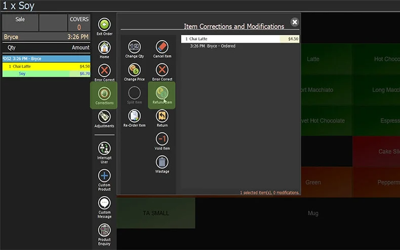Open Adjustments tag icon
The width and height of the screenshot is (400, 250).
point(104,117)
